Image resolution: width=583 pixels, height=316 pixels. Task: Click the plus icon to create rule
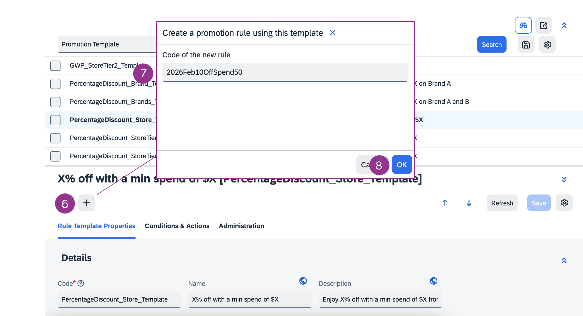(x=86, y=203)
